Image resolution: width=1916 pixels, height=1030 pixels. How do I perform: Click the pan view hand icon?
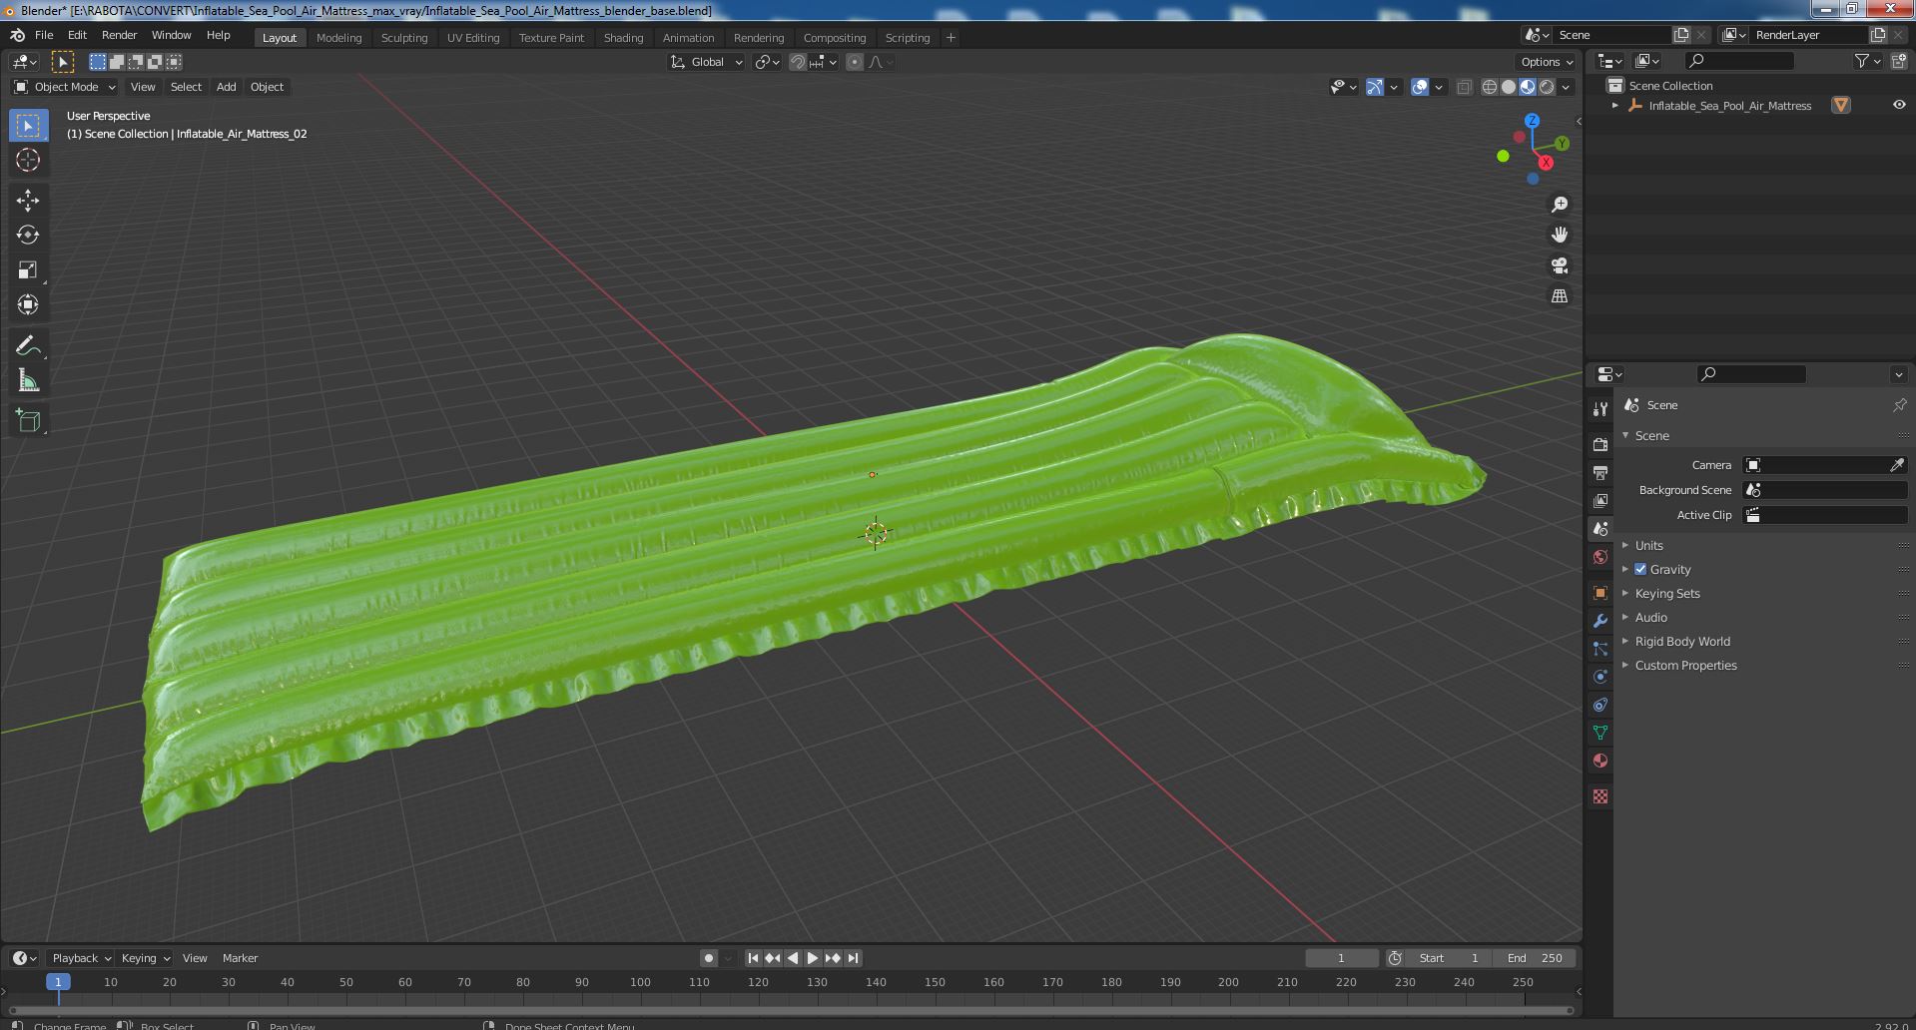[1560, 235]
